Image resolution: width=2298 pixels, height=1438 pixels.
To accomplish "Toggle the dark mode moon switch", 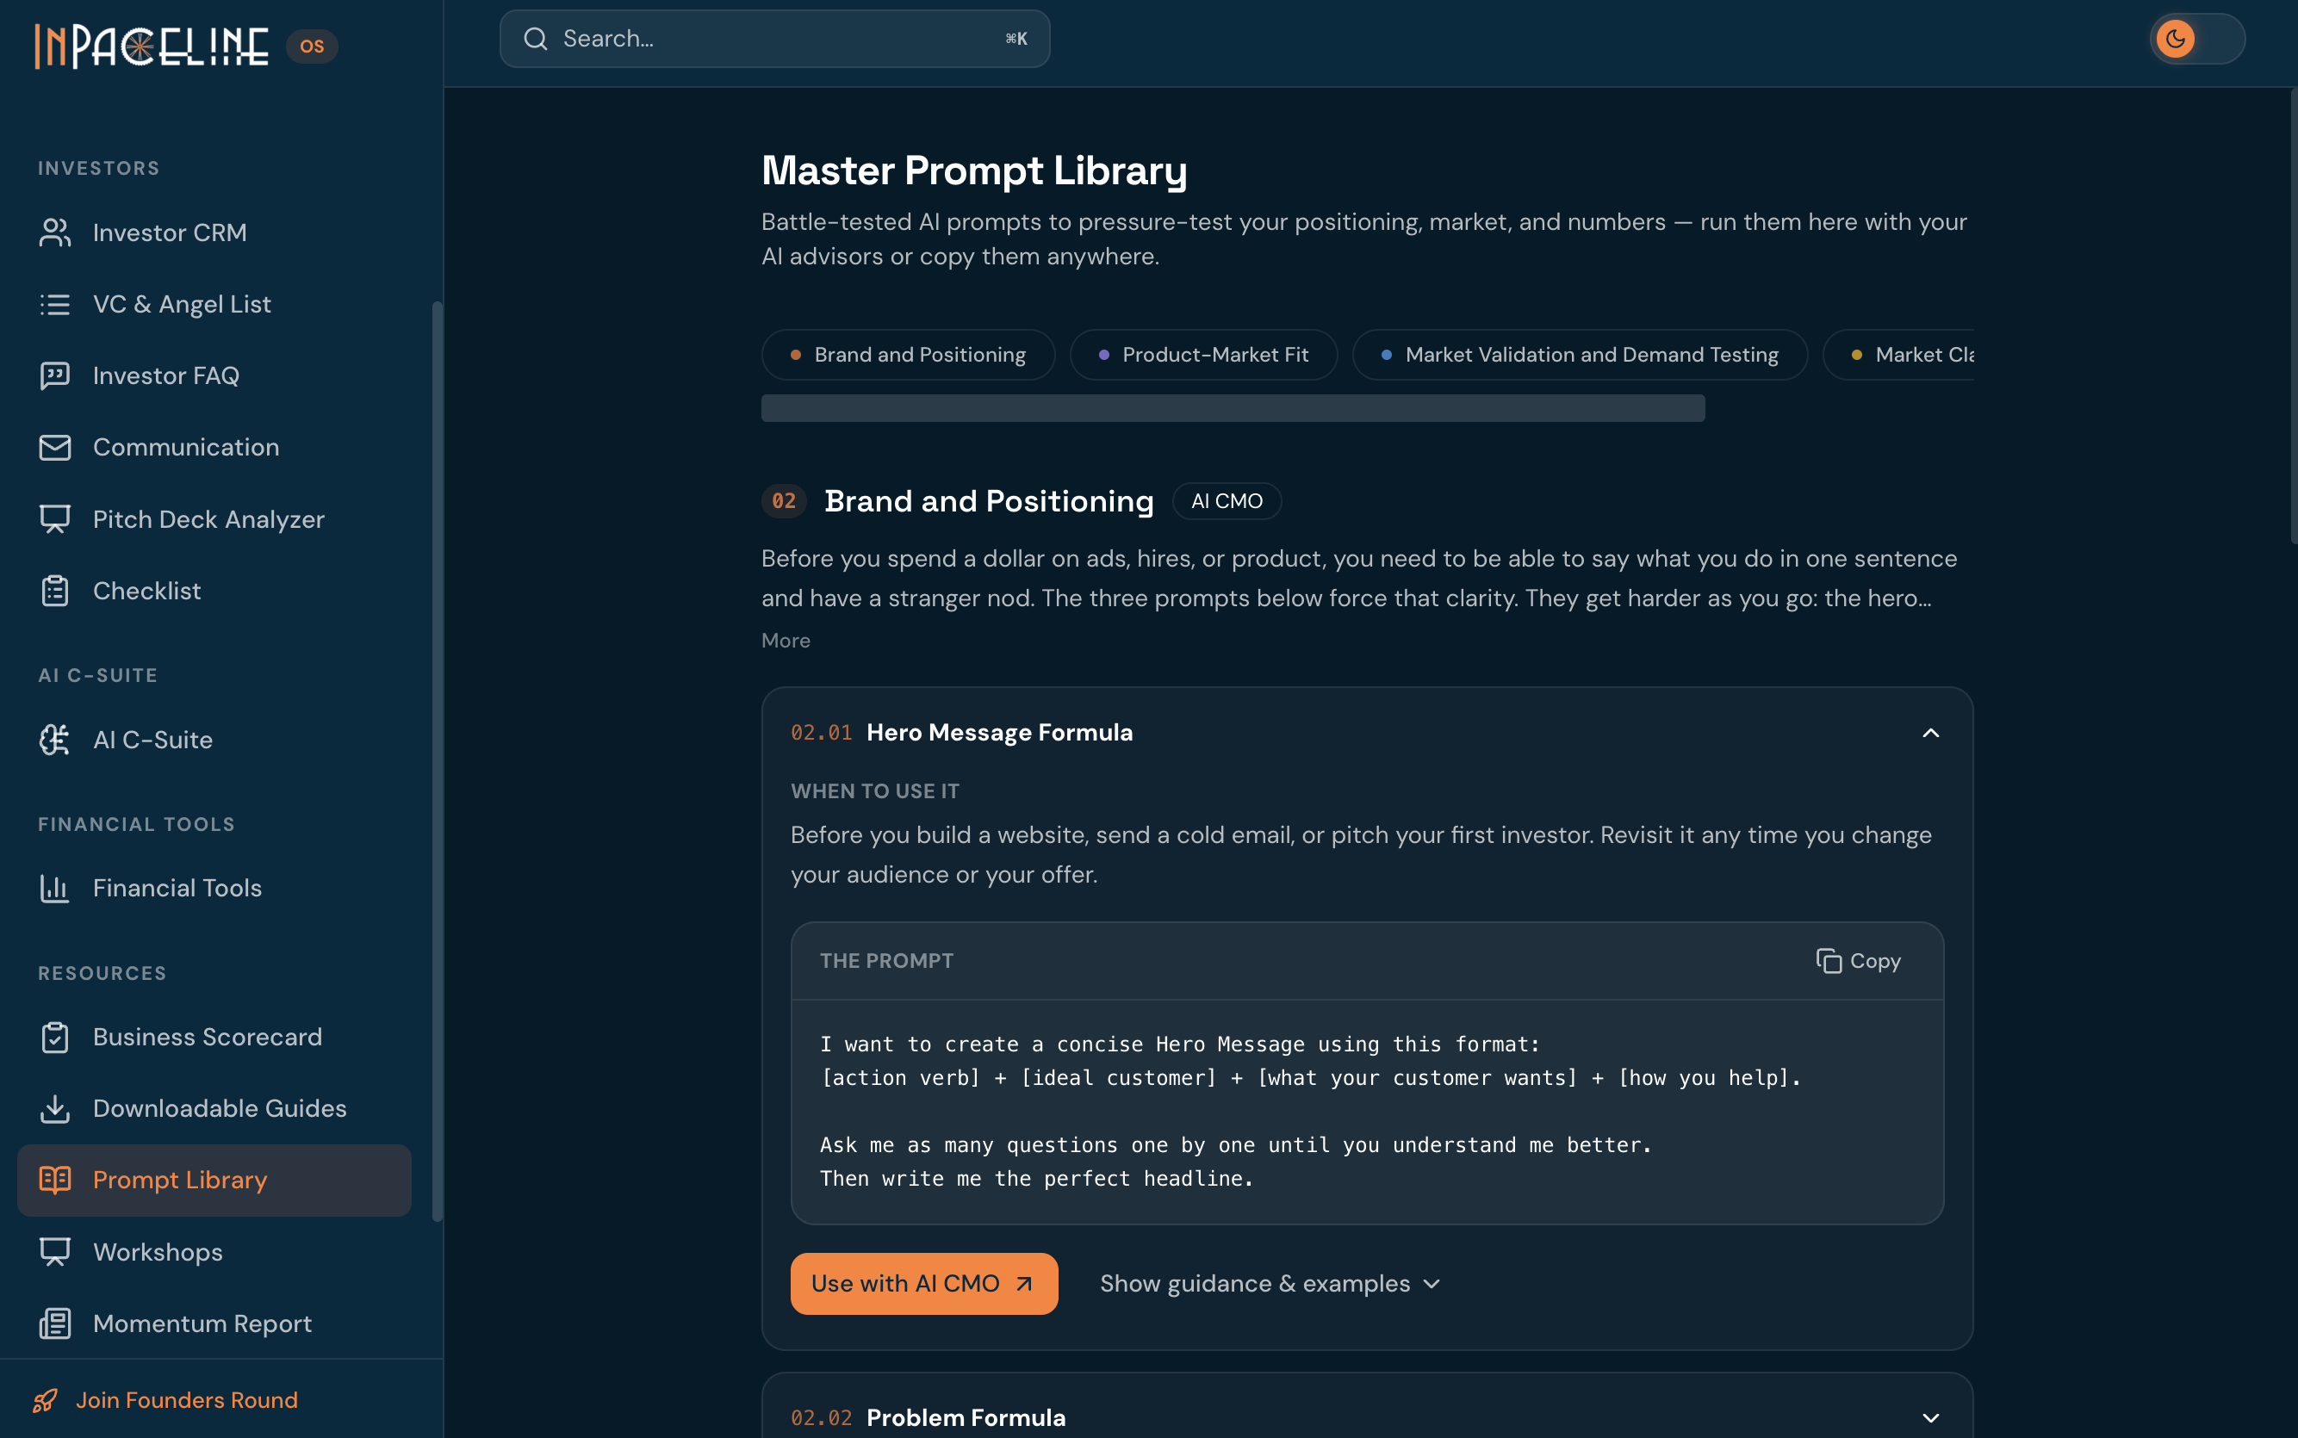I will pyautogui.click(x=2196, y=39).
